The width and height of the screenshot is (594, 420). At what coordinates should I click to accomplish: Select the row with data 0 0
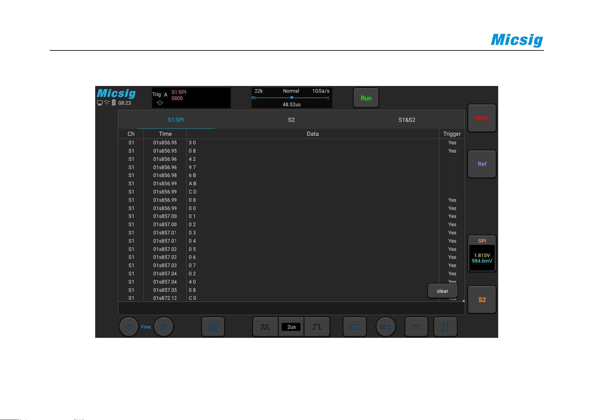tap(291, 208)
